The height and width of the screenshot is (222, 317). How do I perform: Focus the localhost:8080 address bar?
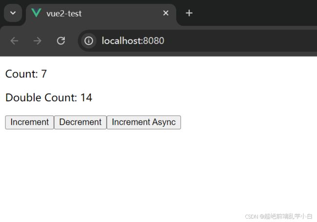198,41
